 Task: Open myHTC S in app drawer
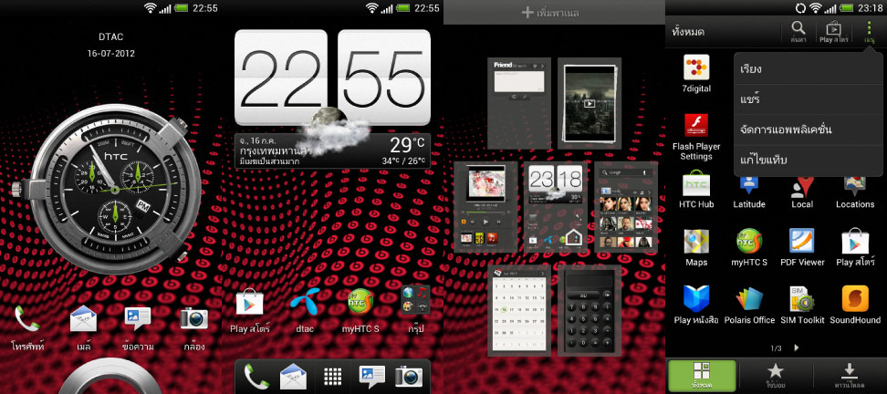749,248
